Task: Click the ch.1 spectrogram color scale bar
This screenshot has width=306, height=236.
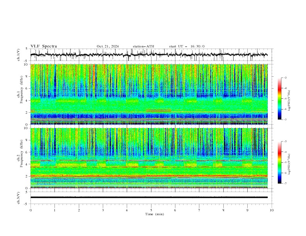Action: coord(279,99)
